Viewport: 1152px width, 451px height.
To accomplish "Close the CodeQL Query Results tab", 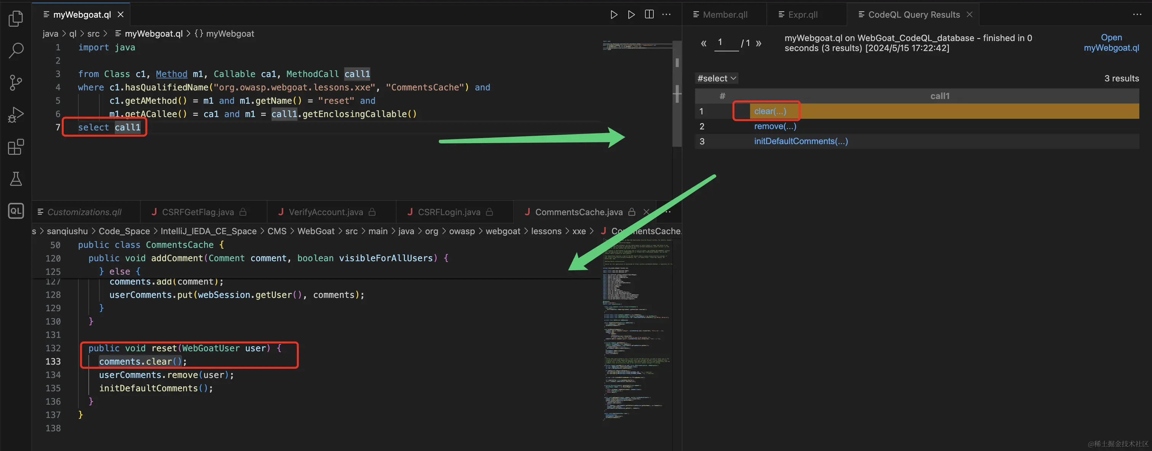I will tap(970, 14).
